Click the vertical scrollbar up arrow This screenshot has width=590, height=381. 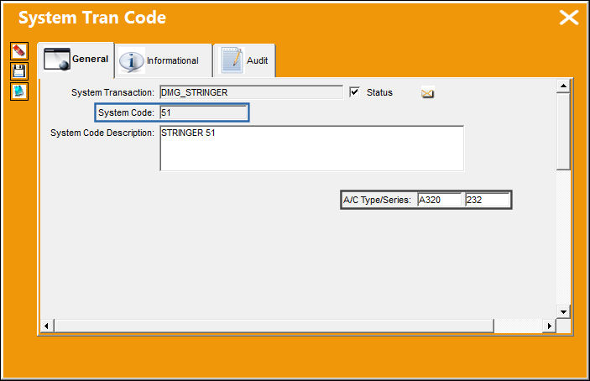[x=563, y=86]
